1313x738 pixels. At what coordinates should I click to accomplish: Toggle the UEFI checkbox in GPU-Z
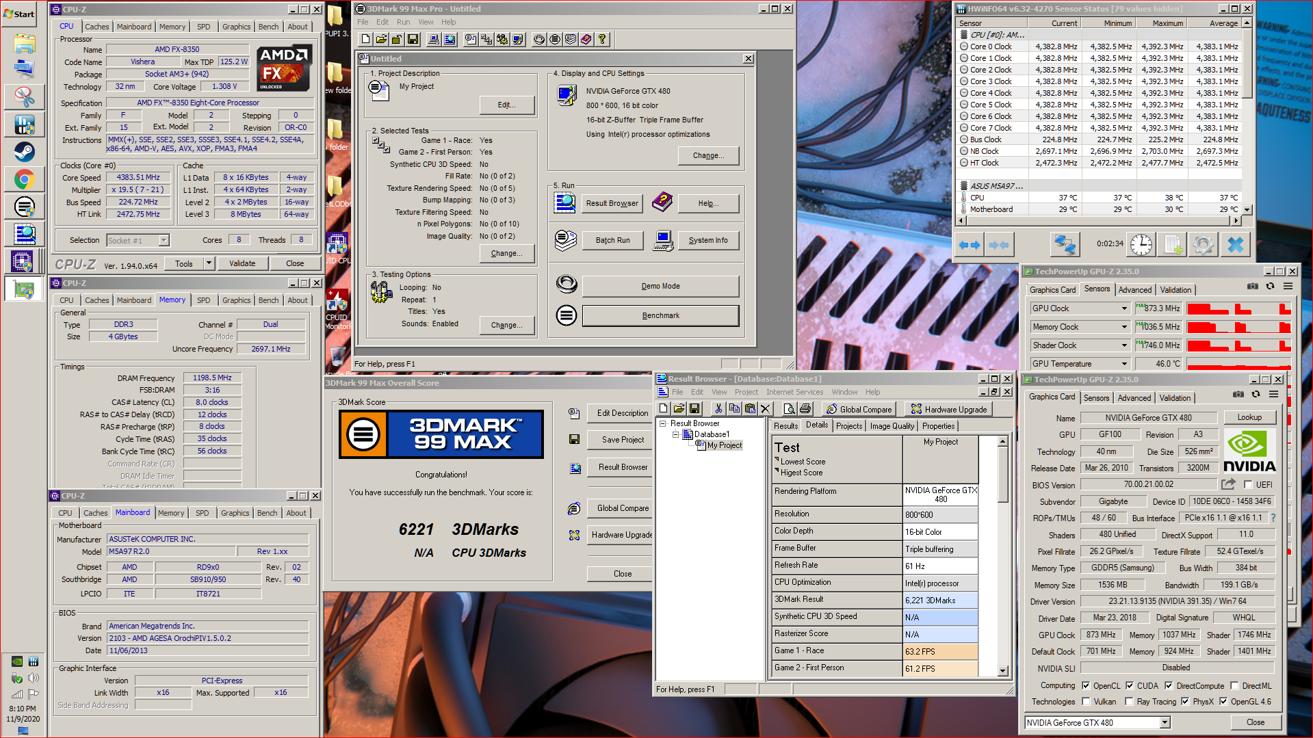tap(1248, 485)
